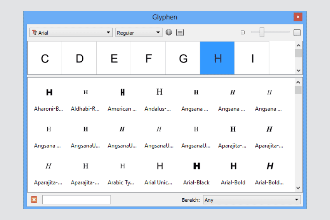330x220 pixels.
Task: Open the Bereich dropdown showing Any
Action: tap(252, 199)
